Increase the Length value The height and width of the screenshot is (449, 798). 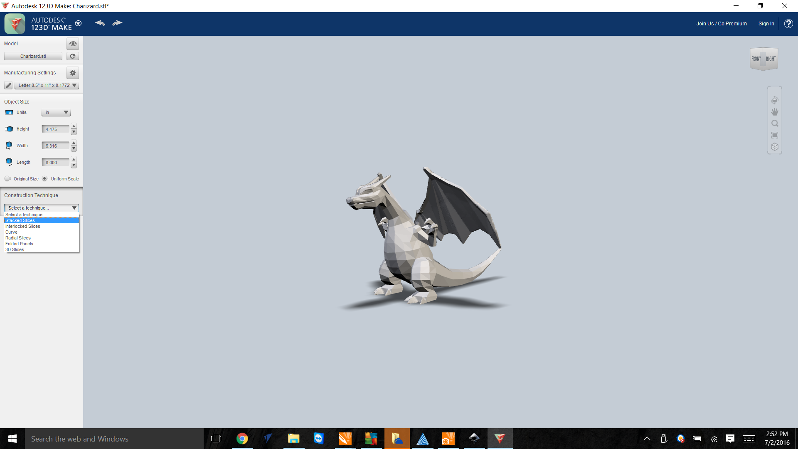click(x=74, y=159)
